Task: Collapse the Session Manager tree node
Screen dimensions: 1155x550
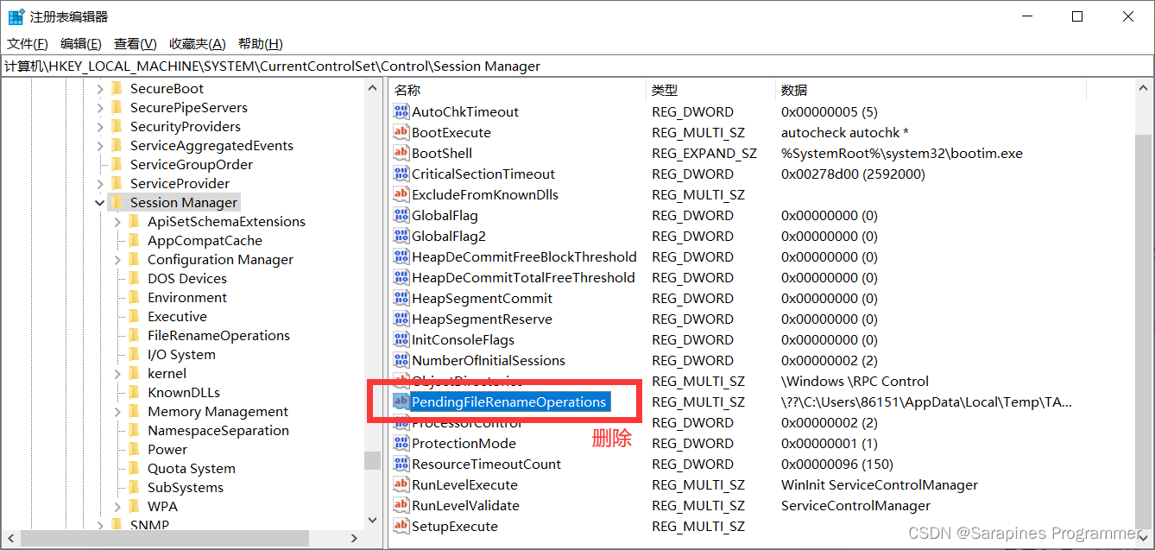Action: 100,202
